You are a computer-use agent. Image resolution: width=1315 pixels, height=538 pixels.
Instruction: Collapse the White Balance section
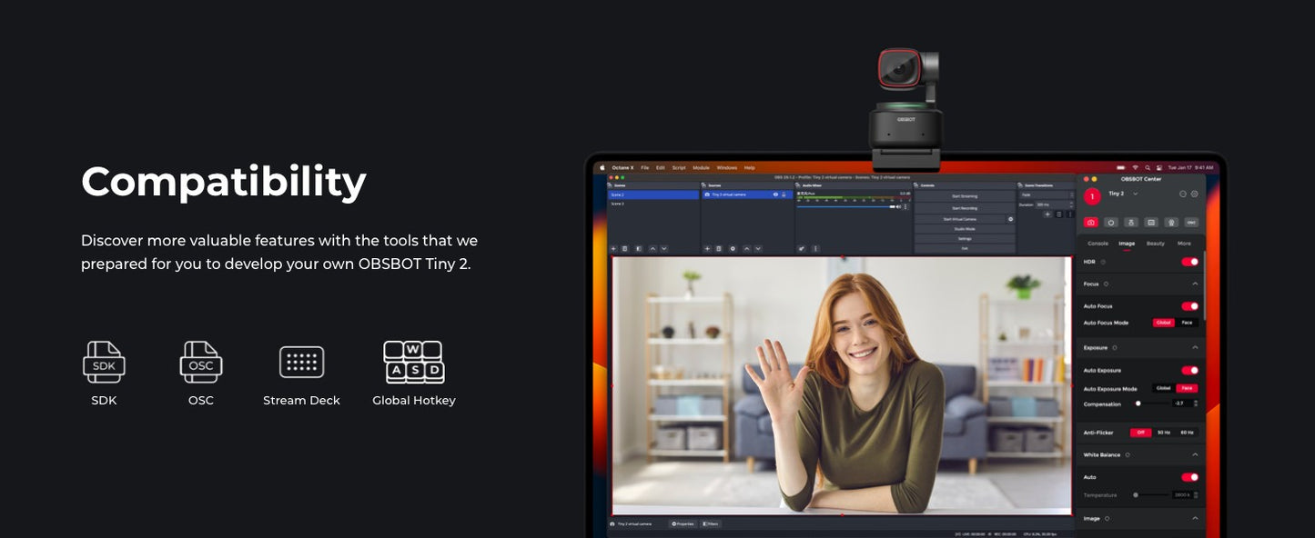pyautogui.click(x=1195, y=454)
